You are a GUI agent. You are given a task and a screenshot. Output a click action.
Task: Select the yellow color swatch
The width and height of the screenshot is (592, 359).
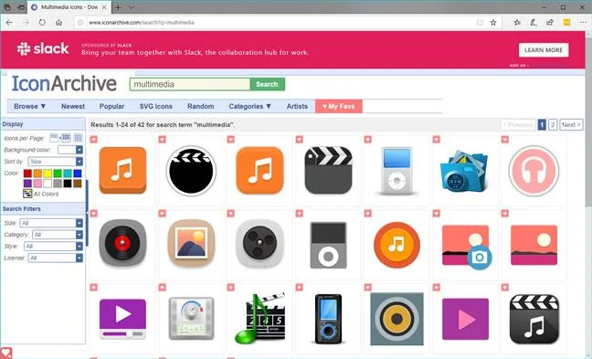[x=48, y=174]
